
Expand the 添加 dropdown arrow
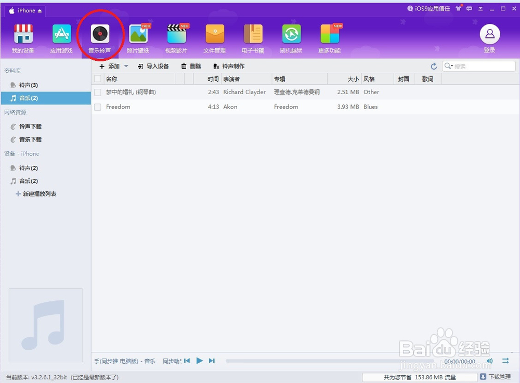126,67
